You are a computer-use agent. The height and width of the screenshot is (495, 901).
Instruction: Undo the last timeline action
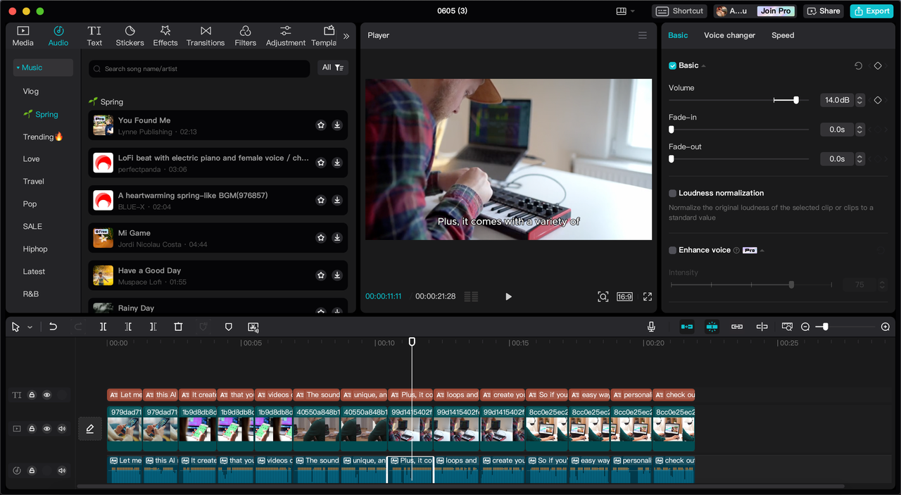pyautogui.click(x=53, y=327)
